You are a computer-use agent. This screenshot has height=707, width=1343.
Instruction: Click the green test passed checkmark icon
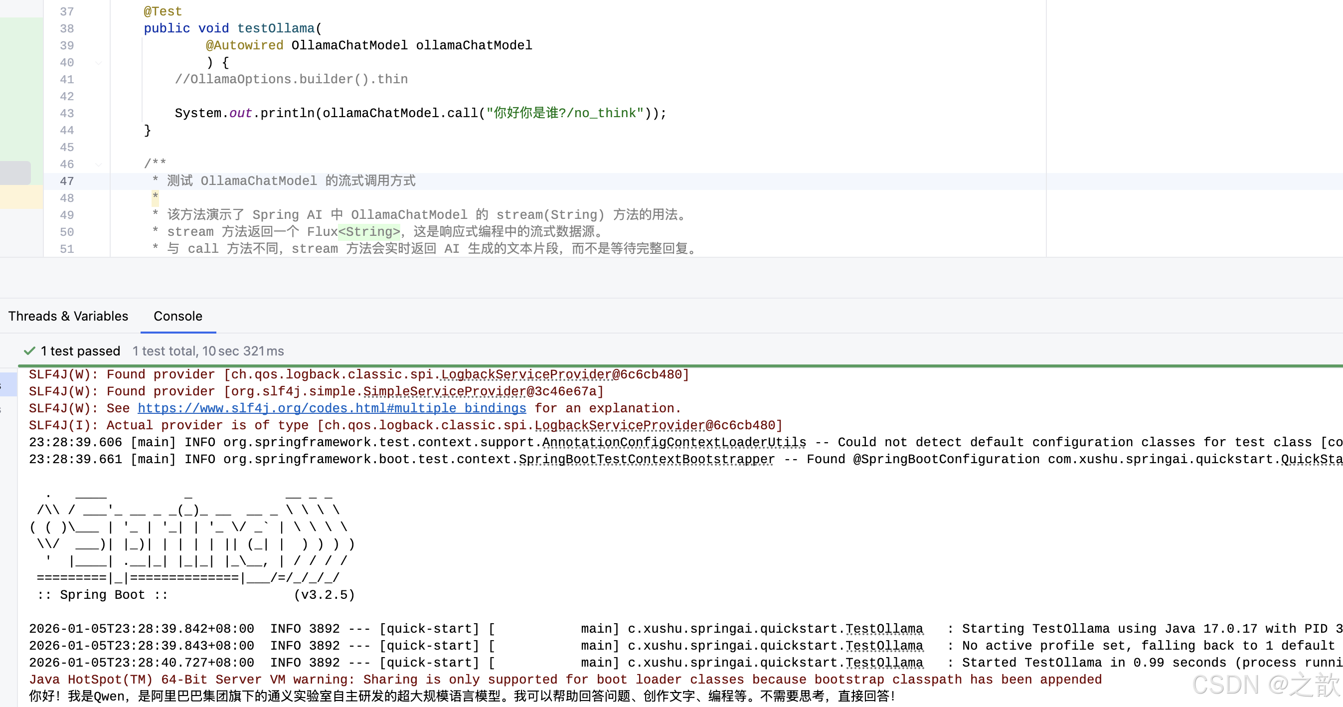30,351
